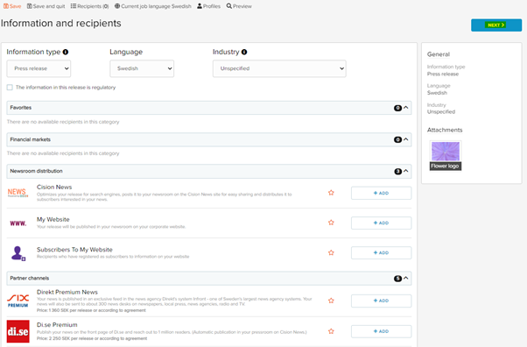Image resolution: width=527 pixels, height=347 pixels.
Task: Click the Partner channels count badge
Action: pyautogui.click(x=397, y=279)
